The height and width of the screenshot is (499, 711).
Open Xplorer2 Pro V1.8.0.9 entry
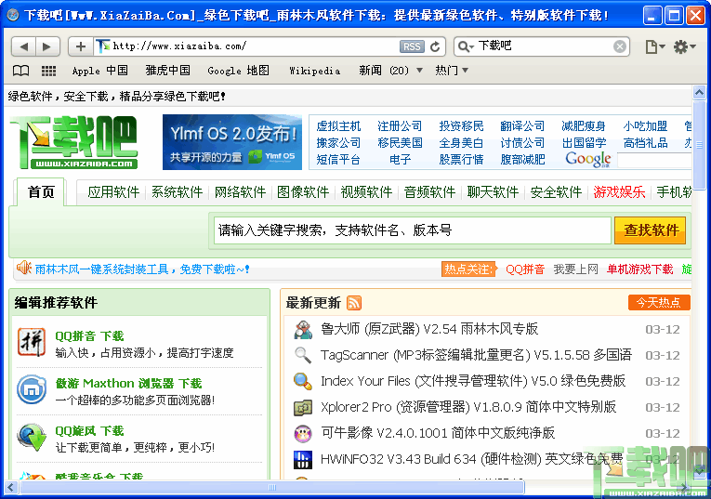[x=468, y=407]
